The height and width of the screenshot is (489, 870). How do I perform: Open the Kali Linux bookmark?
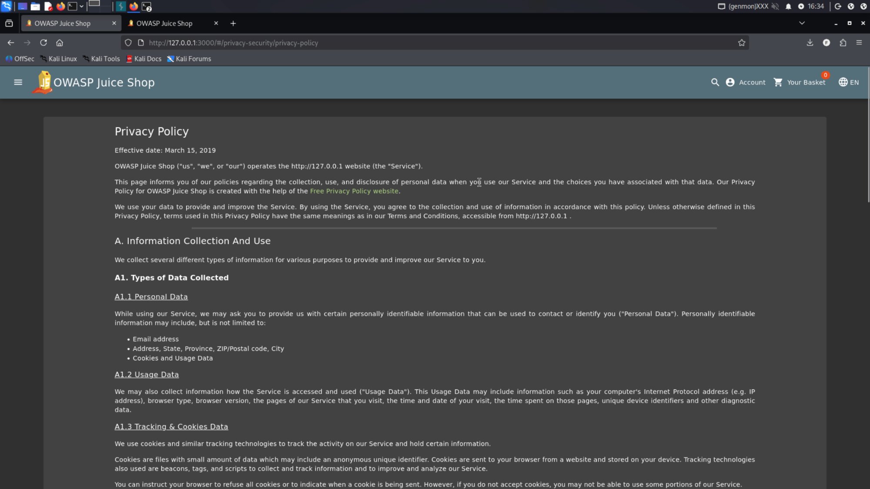pyautogui.click(x=58, y=59)
